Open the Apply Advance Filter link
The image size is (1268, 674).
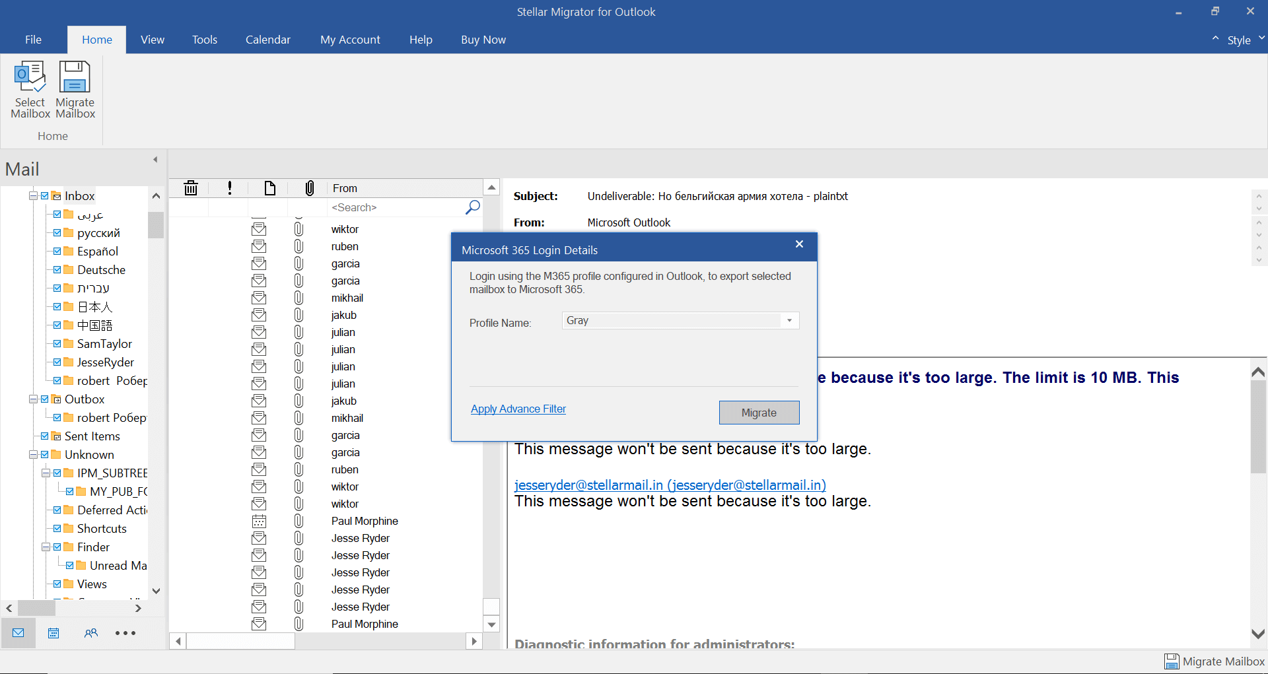tap(518, 409)
